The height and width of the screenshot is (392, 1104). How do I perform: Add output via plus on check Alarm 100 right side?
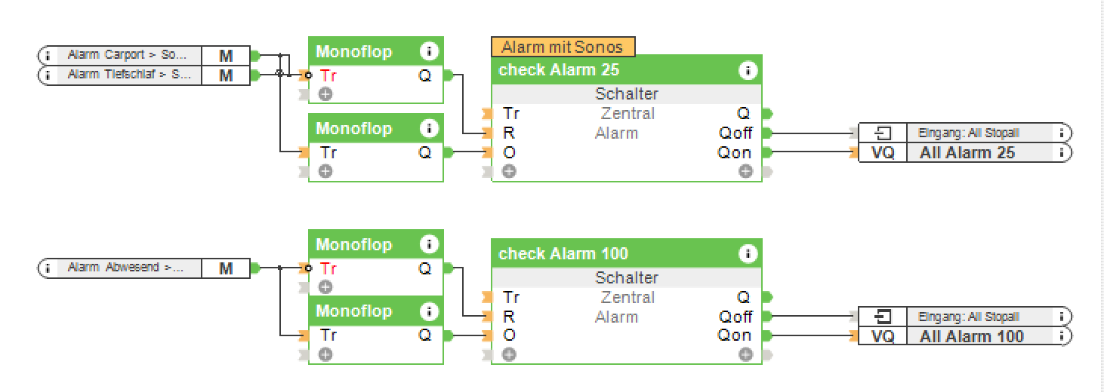746,354
